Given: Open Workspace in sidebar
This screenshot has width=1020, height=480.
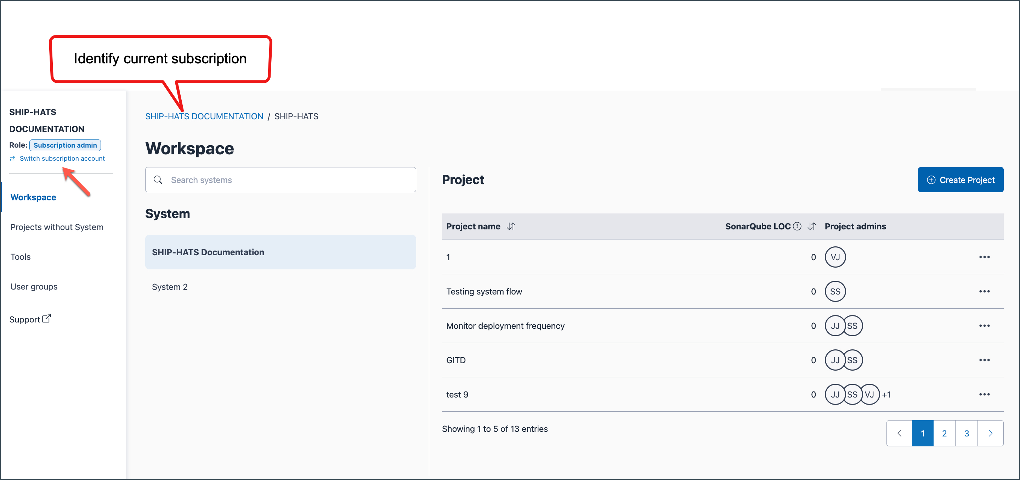Looking at the screenshot, I should 33,198.
